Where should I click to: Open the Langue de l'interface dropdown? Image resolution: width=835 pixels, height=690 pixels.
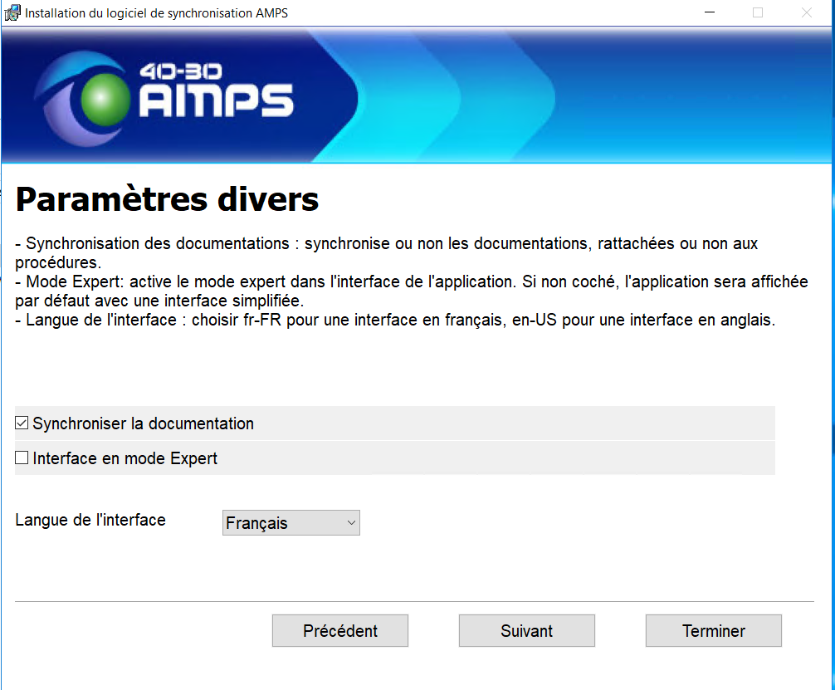[291, 523]
